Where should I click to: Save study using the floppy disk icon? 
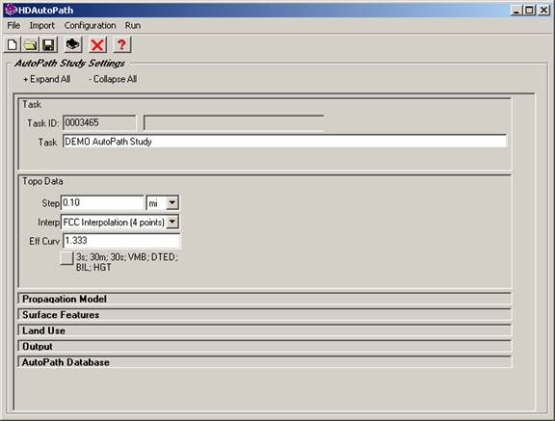48,45
